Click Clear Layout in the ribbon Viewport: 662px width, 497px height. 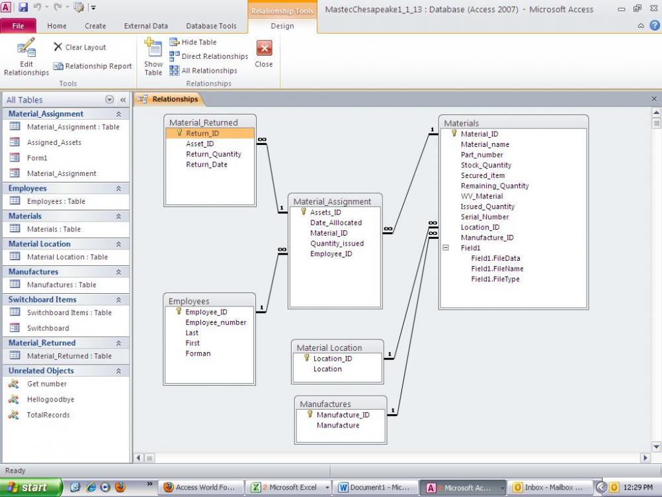[79, 47]
